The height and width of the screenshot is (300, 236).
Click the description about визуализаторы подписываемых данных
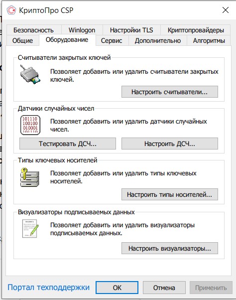122,229
